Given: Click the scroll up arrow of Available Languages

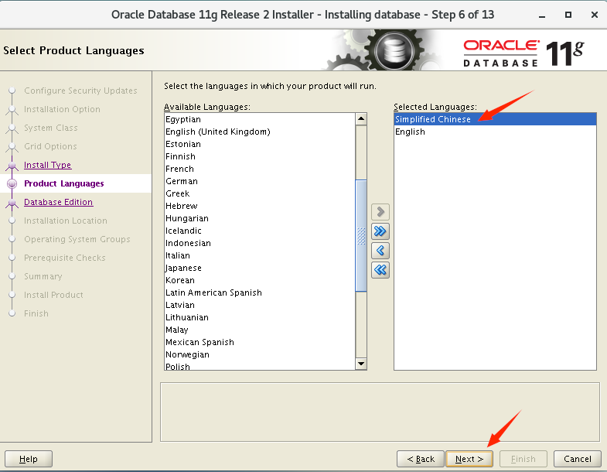Looking at the screenshot, I should 361,118.
